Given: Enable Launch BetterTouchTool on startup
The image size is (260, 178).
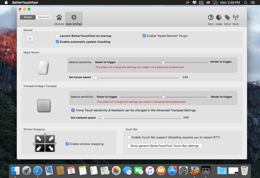Looking at the screenshot, I should tap(57, 36).
